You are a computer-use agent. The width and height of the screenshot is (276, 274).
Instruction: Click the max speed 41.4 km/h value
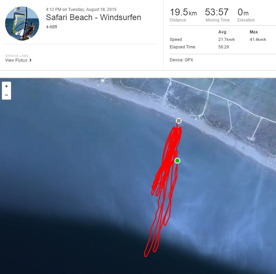(x=258, y=40)
